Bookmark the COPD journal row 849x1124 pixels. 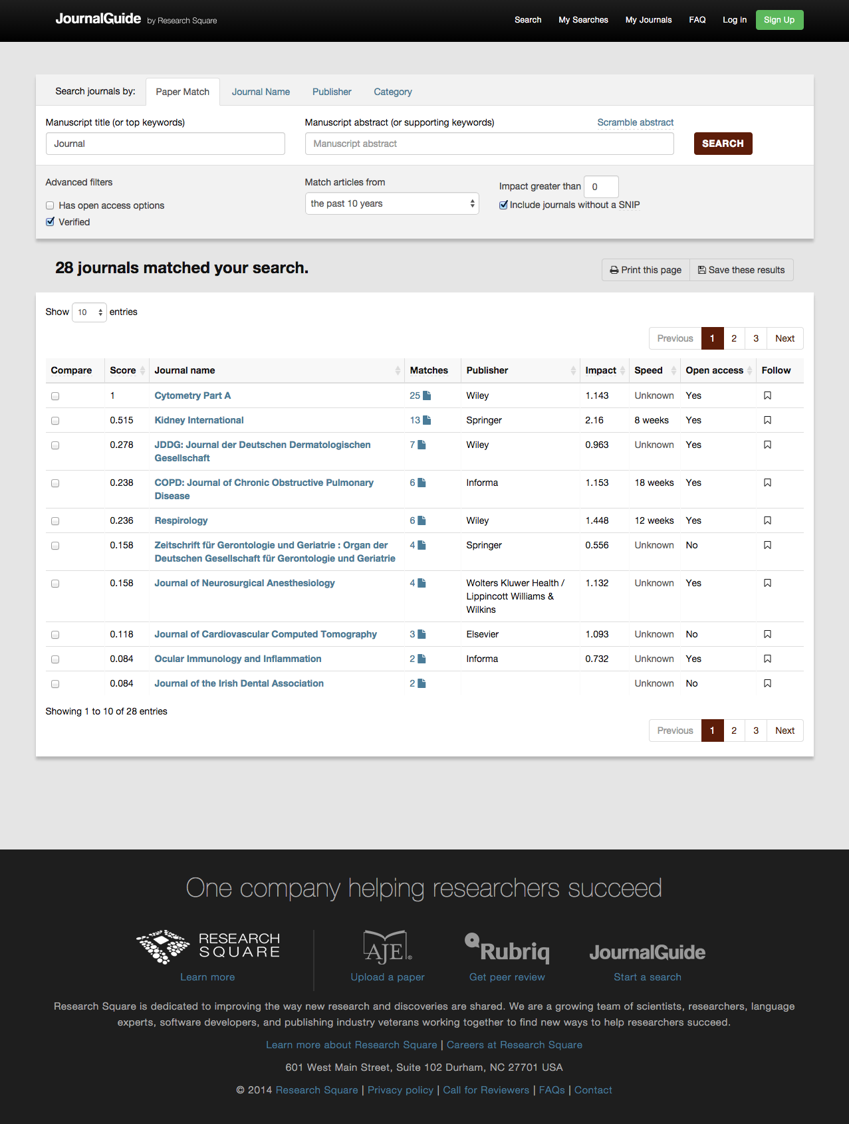coord(767,483)
